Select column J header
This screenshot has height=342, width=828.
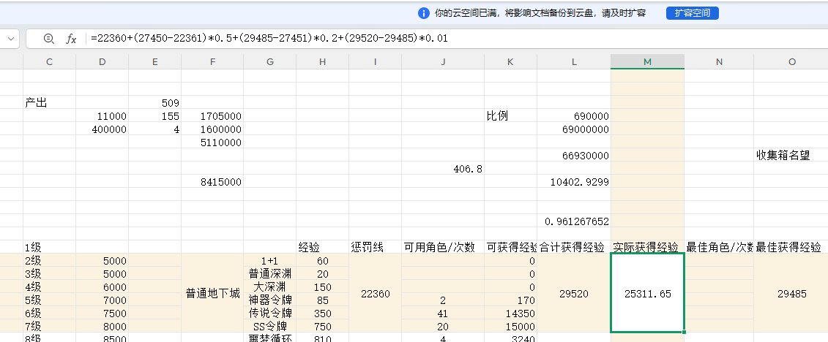coord(443,62)
